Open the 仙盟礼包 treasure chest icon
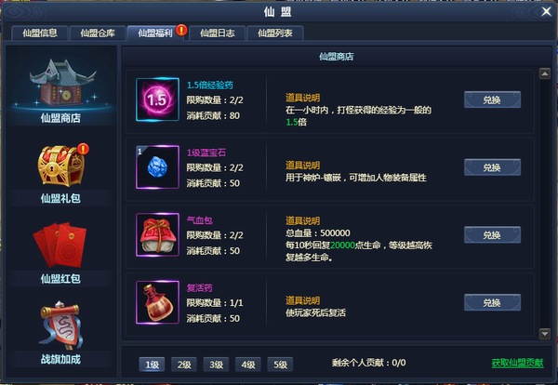 [62, 166]
